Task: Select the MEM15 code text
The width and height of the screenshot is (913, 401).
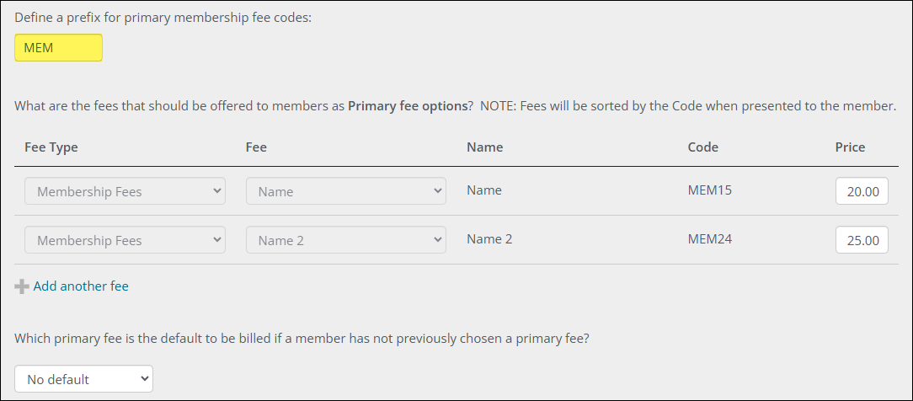Action: (709, 190)
